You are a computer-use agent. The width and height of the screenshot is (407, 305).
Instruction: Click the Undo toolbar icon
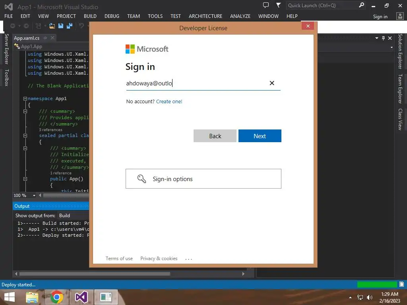tap(81, 26)
